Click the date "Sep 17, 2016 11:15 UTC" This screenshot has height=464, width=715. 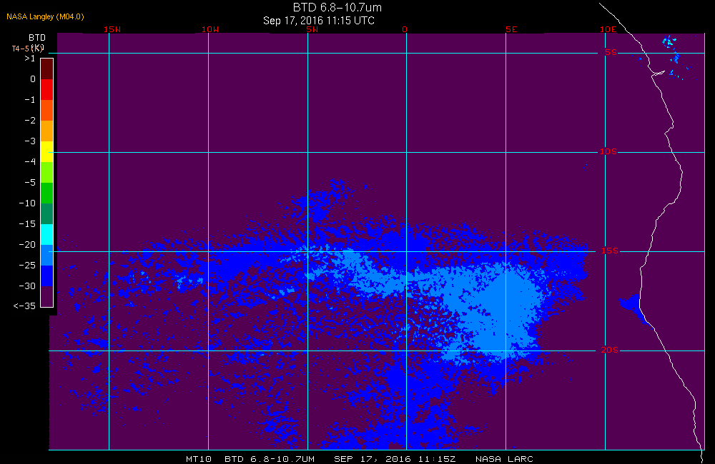319,21
